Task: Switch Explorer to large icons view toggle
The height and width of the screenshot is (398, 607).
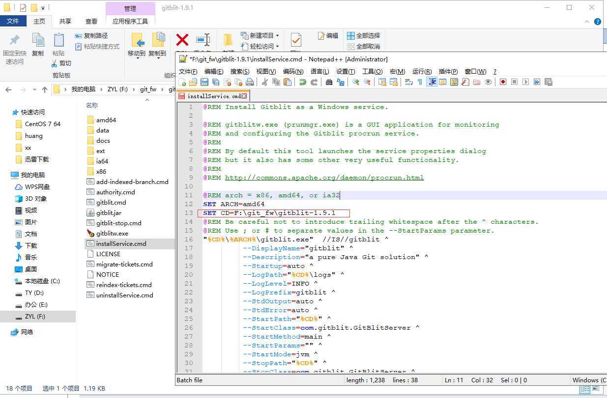Action: (x=595, y=389)
